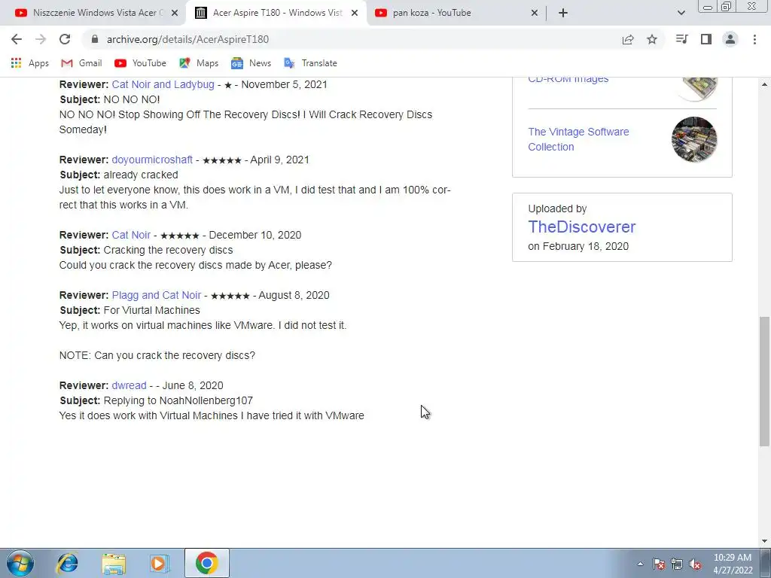
Task: Bookmark this page with the star icon
Action: click(652, 39)
